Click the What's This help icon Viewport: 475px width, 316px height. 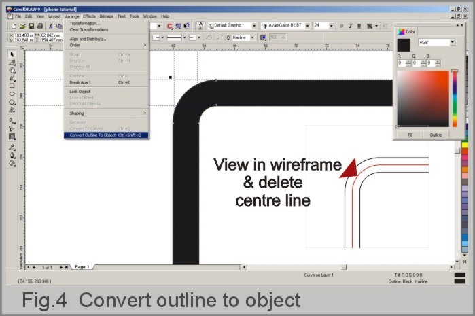coord(187,26)
